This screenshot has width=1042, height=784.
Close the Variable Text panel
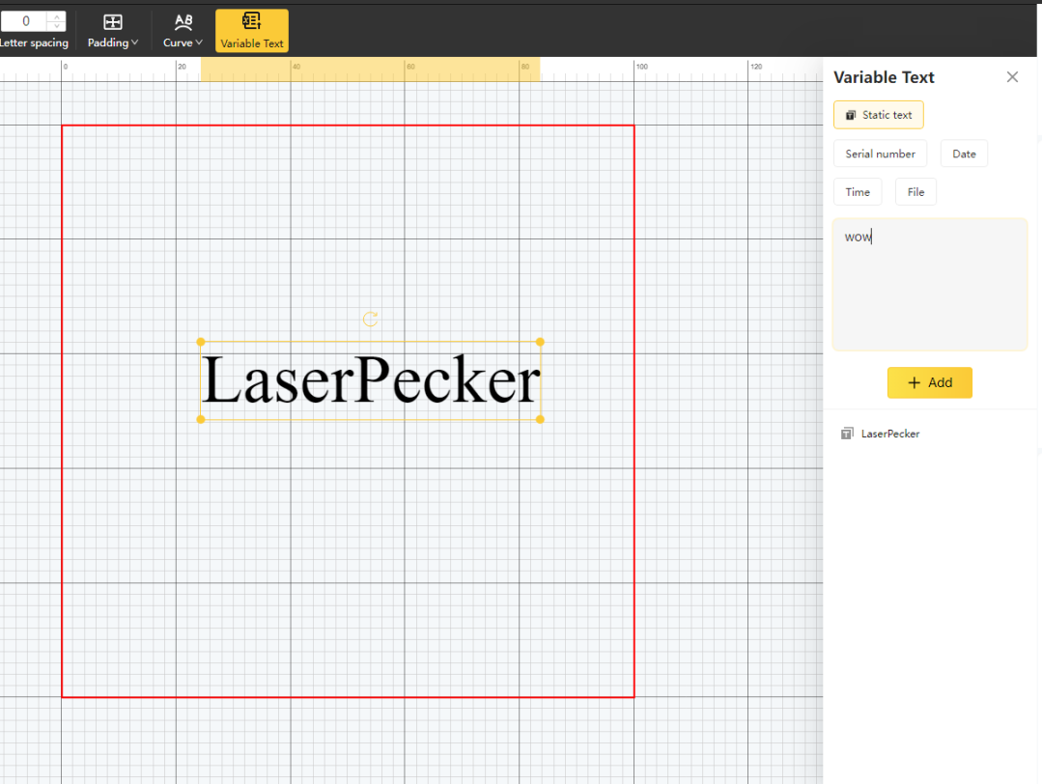(1012, 77)
